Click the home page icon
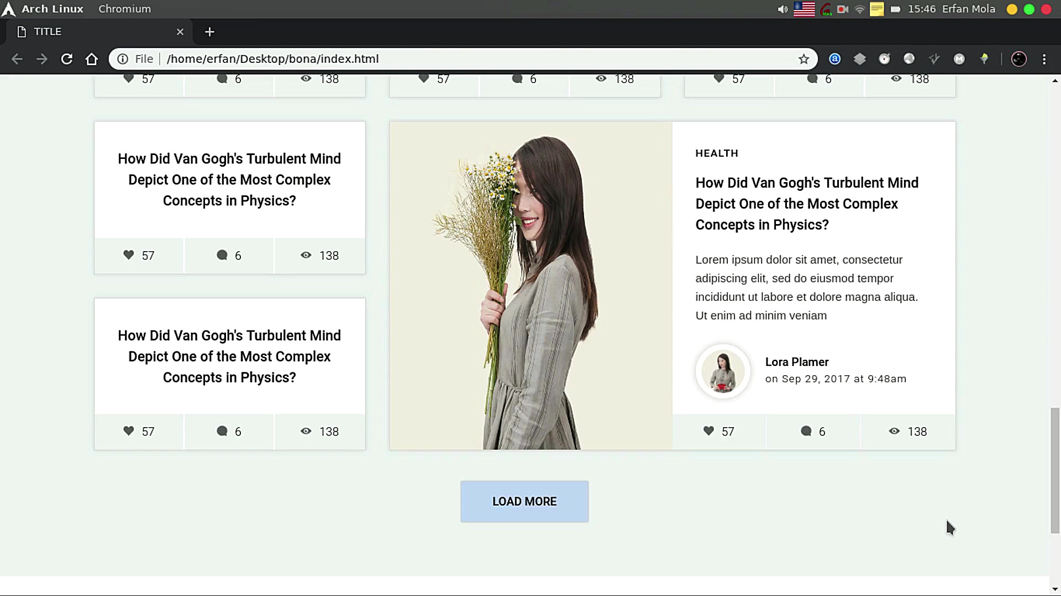The width and height of the screenshot is (1061, 596). click(x=92, y=59)
